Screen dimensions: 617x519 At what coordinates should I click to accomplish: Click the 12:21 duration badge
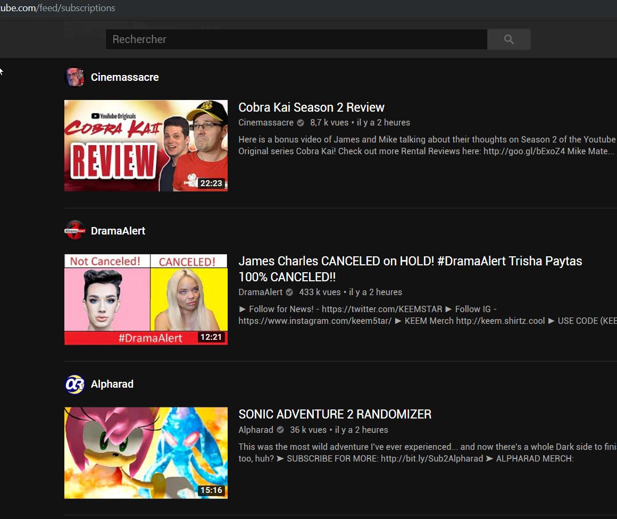tap(211, 337)
